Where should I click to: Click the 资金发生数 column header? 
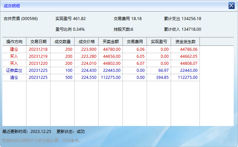point(185,42)
